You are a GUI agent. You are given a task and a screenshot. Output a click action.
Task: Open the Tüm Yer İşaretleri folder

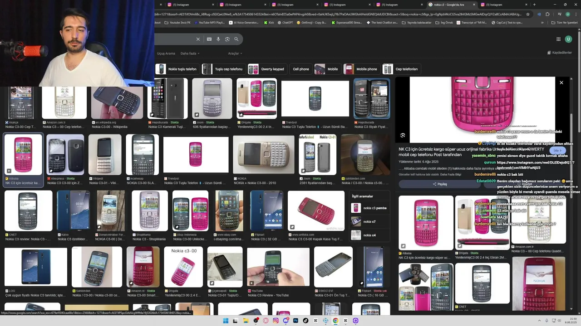564,22
